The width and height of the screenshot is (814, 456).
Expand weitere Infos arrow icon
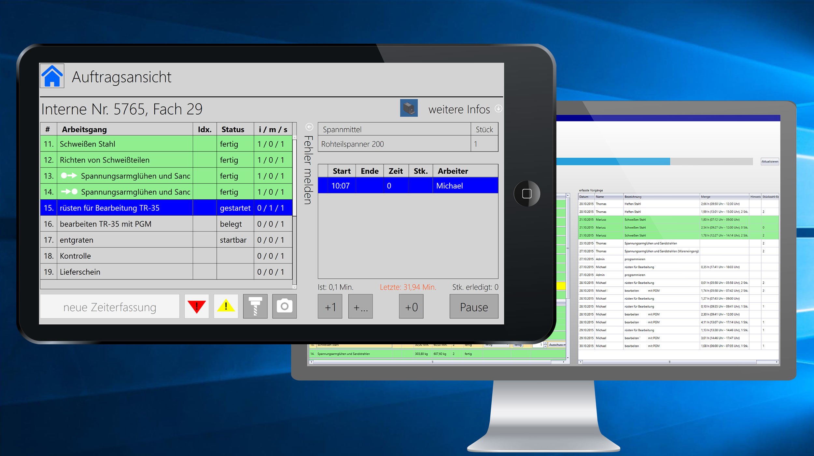point(498,108)
